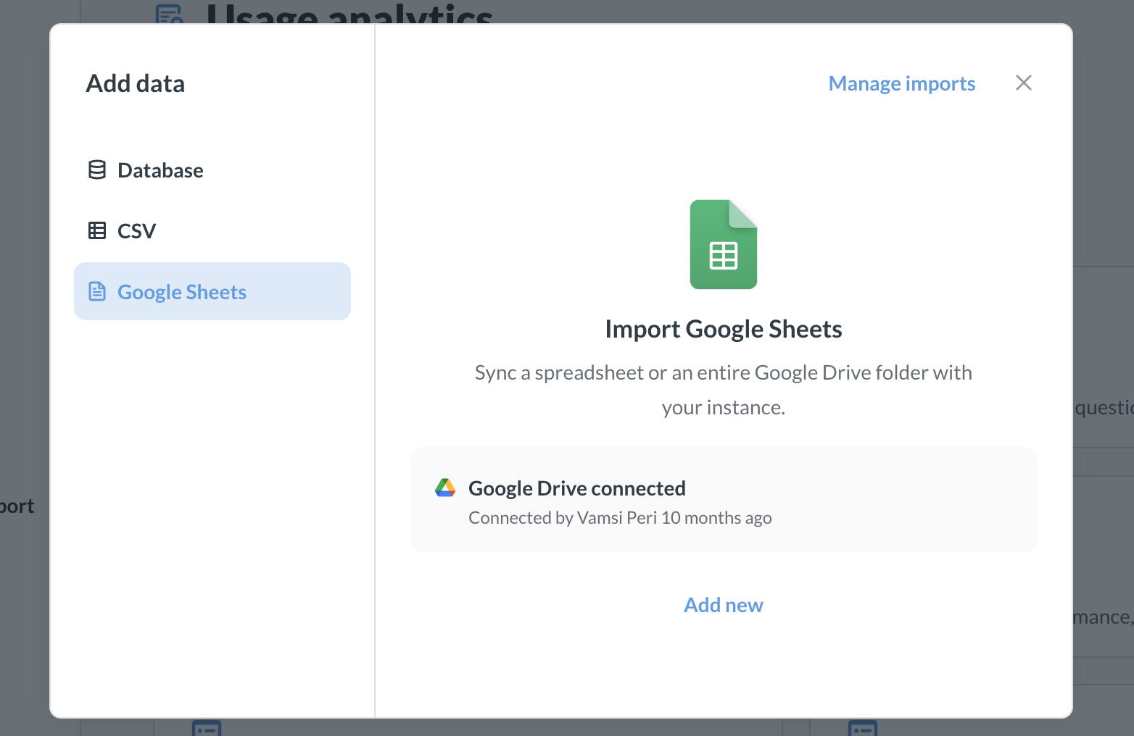Select the Database option in Add data
Screen dimensions: 1134x736
212,170
